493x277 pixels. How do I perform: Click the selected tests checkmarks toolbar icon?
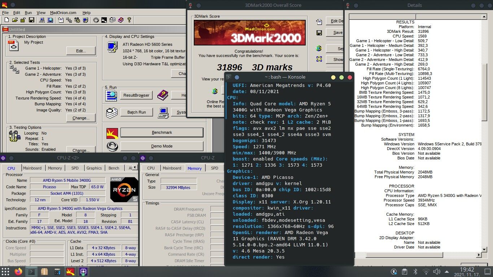coord(69,20)
